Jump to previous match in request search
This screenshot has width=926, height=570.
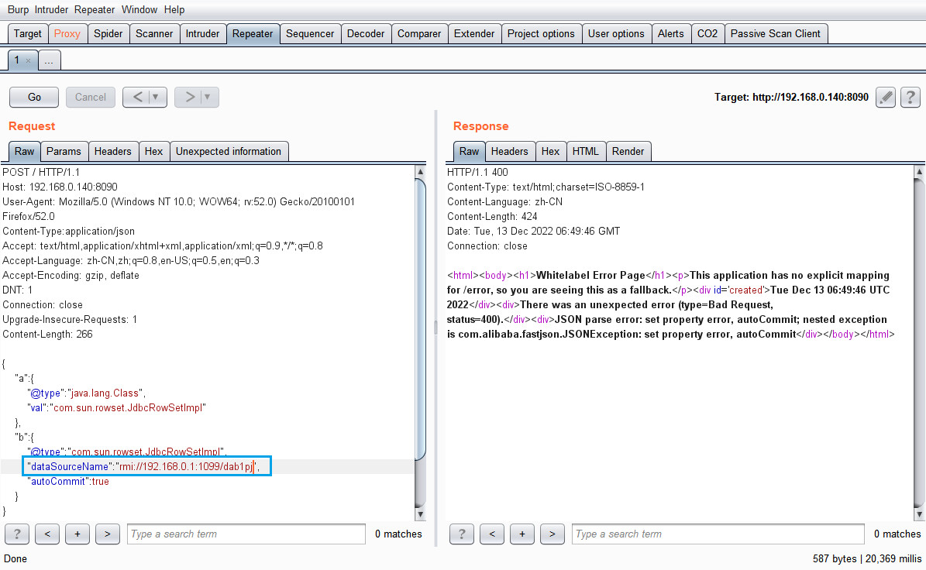tap(47, 534)
